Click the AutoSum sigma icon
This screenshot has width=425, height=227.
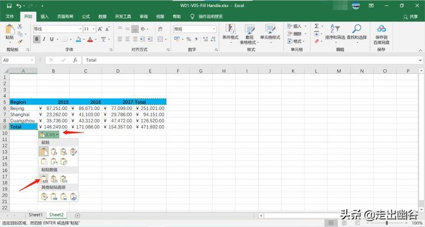click(x=316, y=27)
